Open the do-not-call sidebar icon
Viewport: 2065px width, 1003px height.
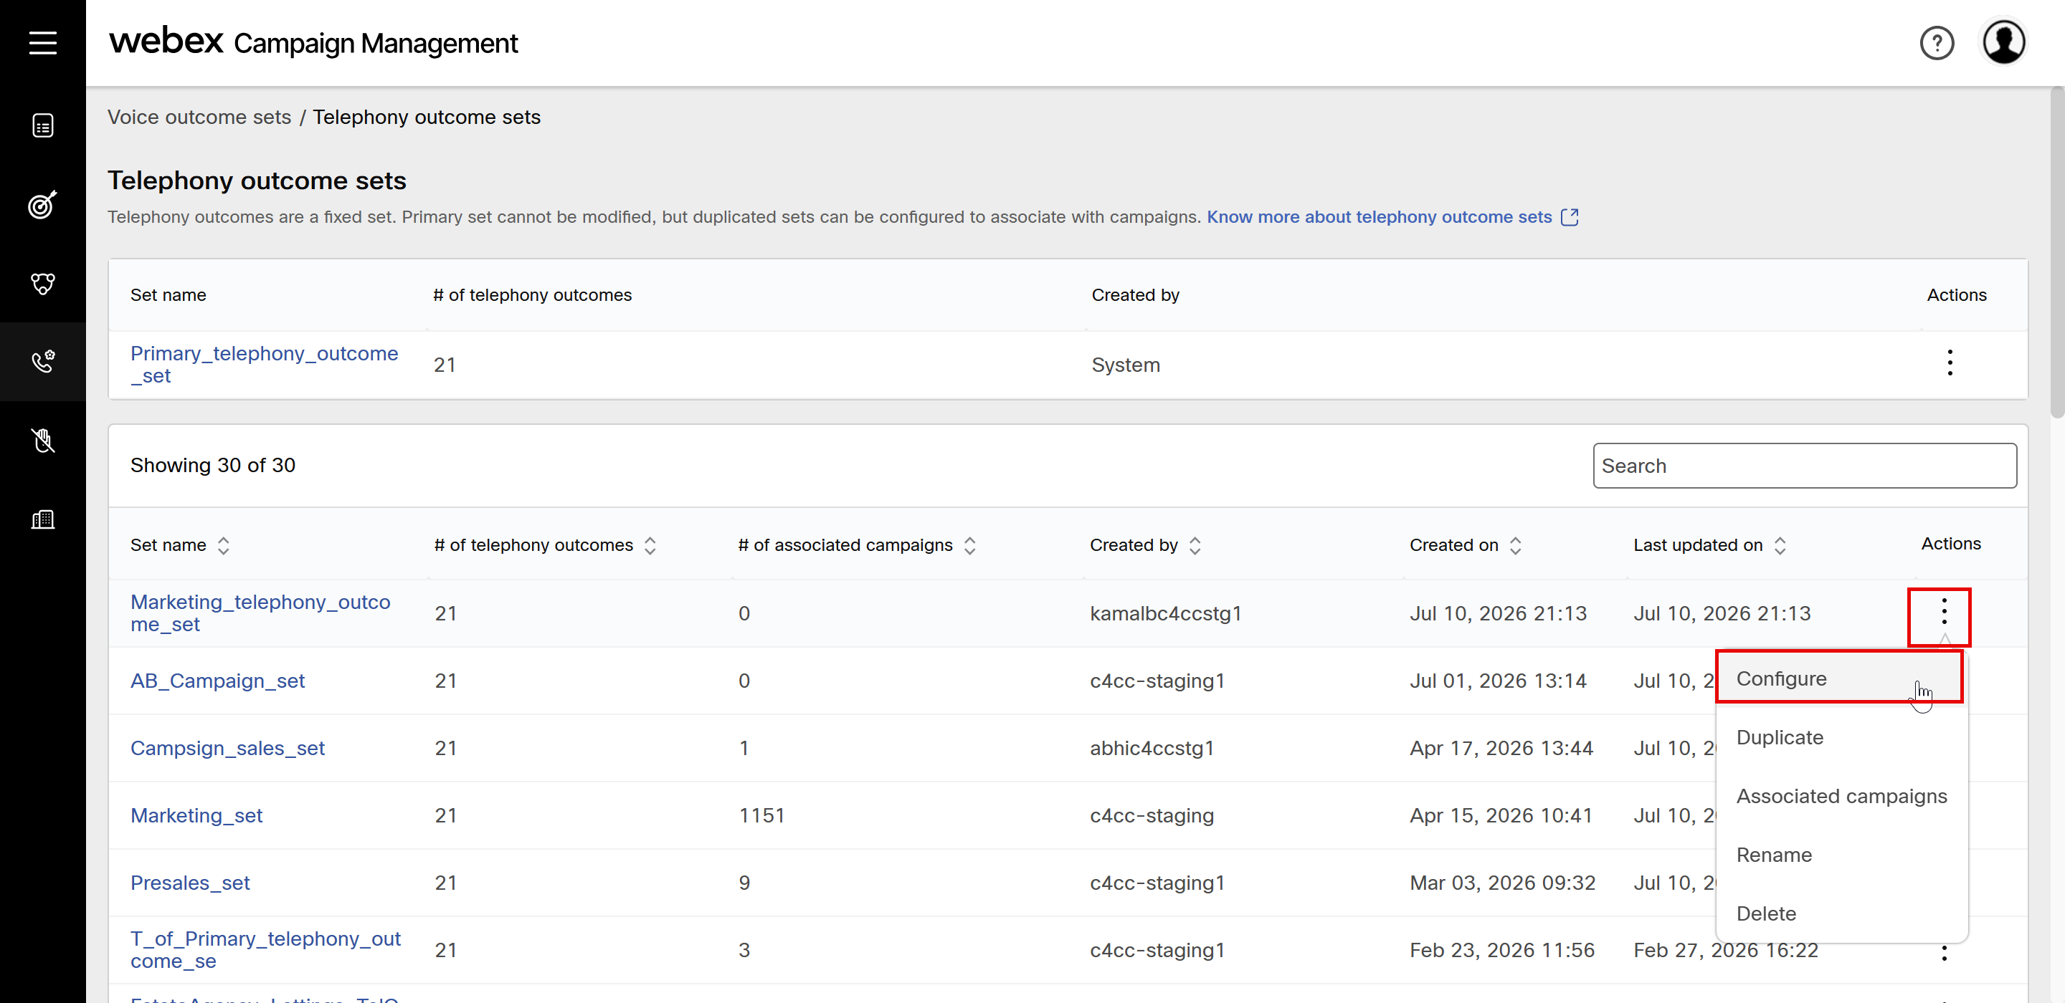click(x=42, y=440)
